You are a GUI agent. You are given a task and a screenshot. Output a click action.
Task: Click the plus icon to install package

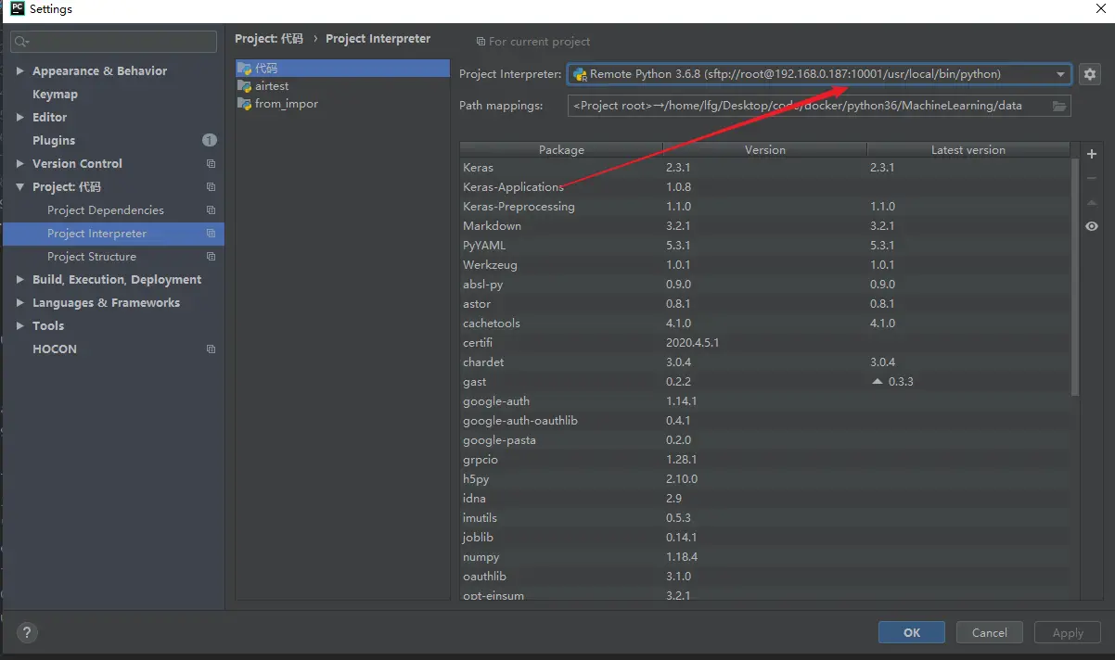[x=1092, y=154]
